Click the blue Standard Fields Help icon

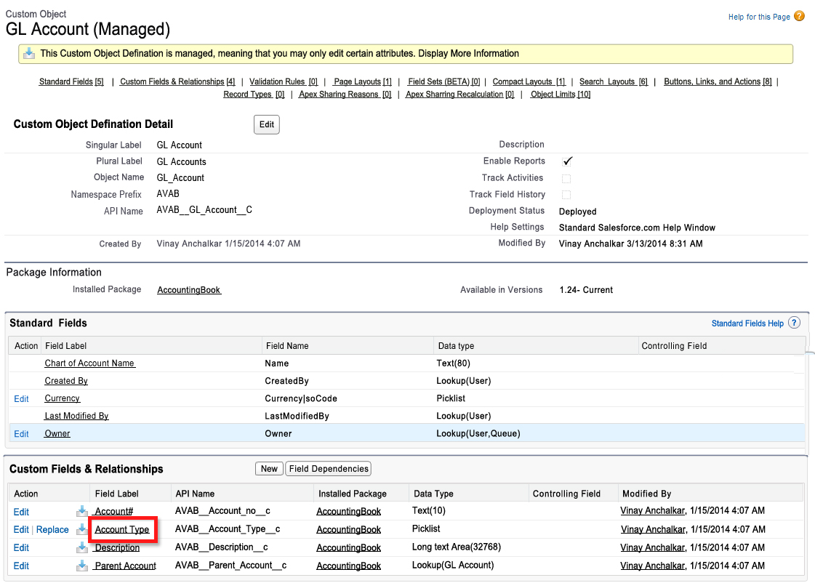point(794,323)
